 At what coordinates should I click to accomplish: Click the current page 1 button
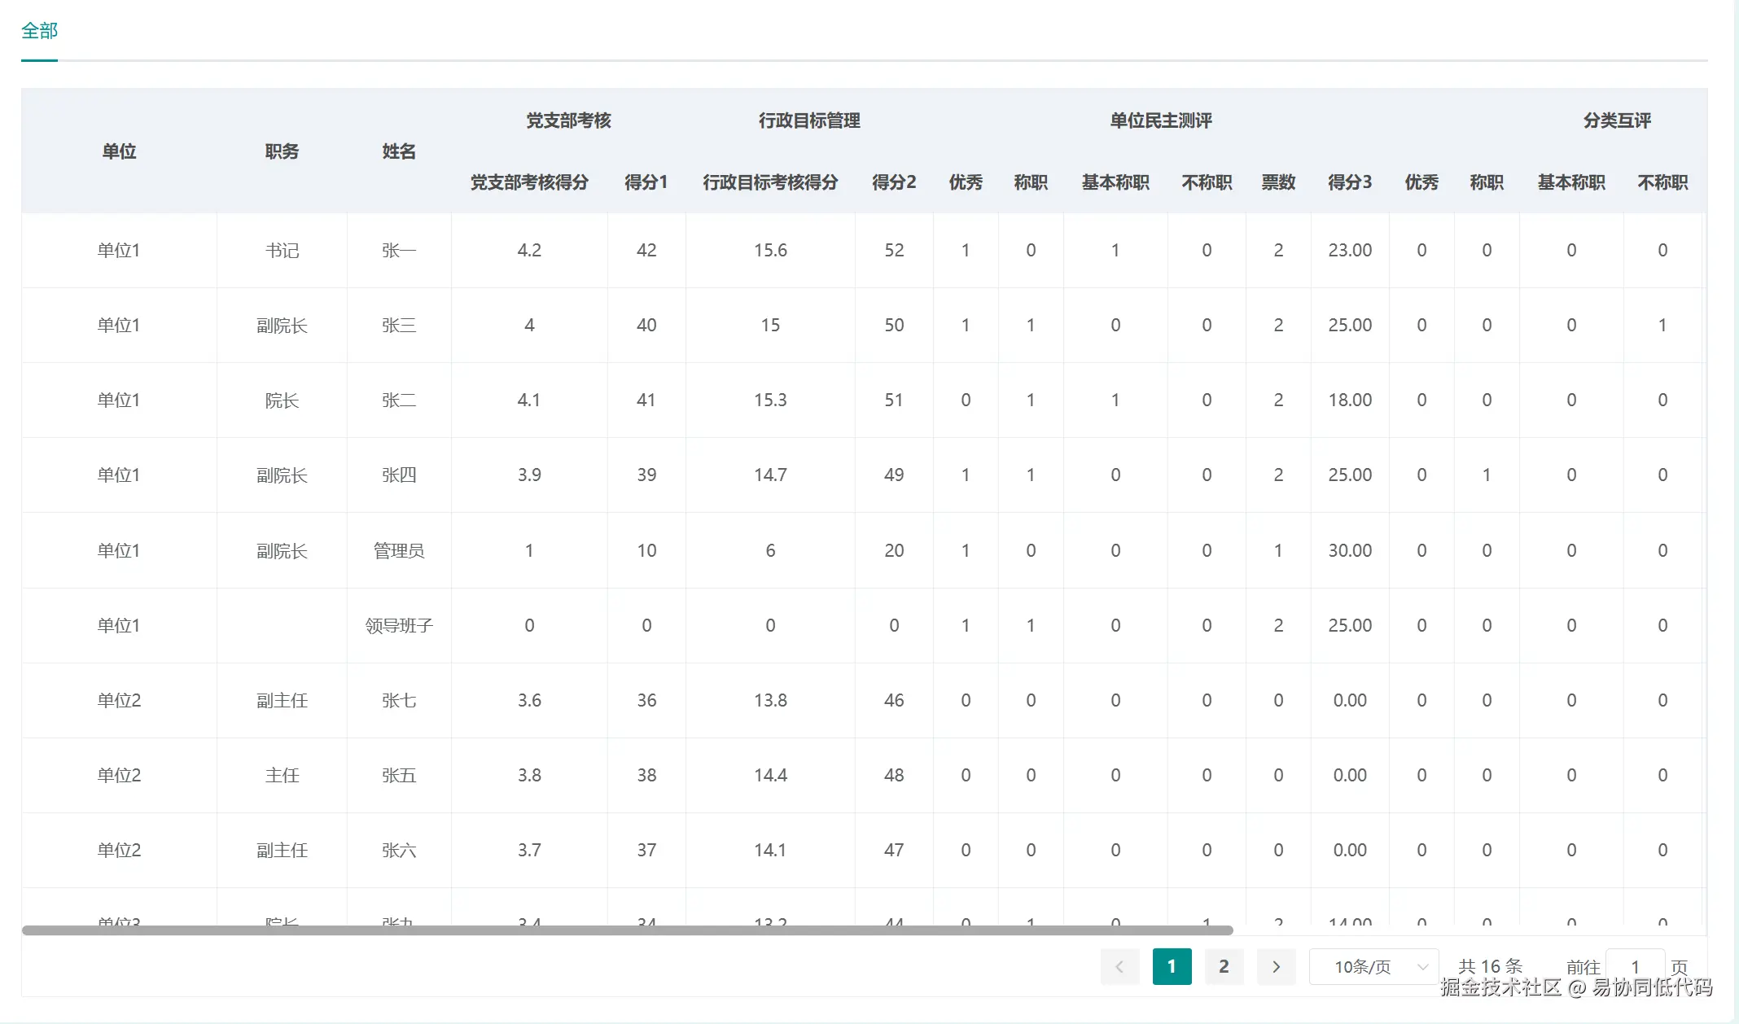point(1172,966)
